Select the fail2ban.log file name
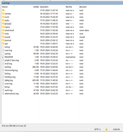 point(10,77)
